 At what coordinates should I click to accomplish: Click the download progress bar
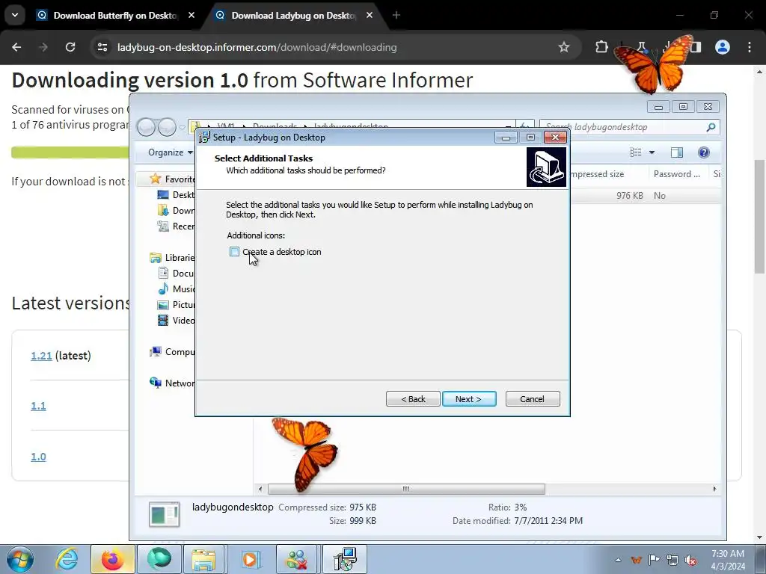click(x=70, y=152)
